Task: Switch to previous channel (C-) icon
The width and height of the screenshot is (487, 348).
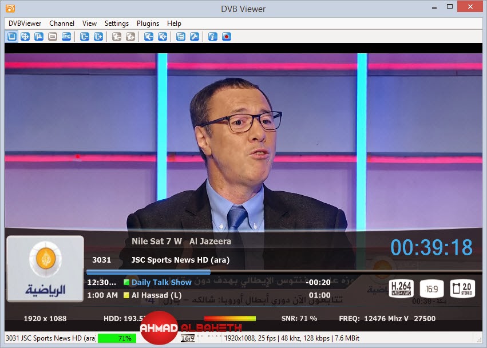Action: tap(85, 37)
